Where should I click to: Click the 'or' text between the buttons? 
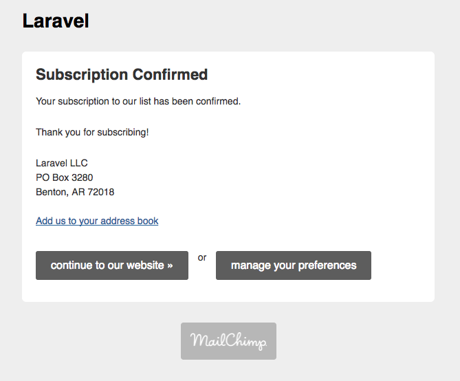tap(202, 258)
